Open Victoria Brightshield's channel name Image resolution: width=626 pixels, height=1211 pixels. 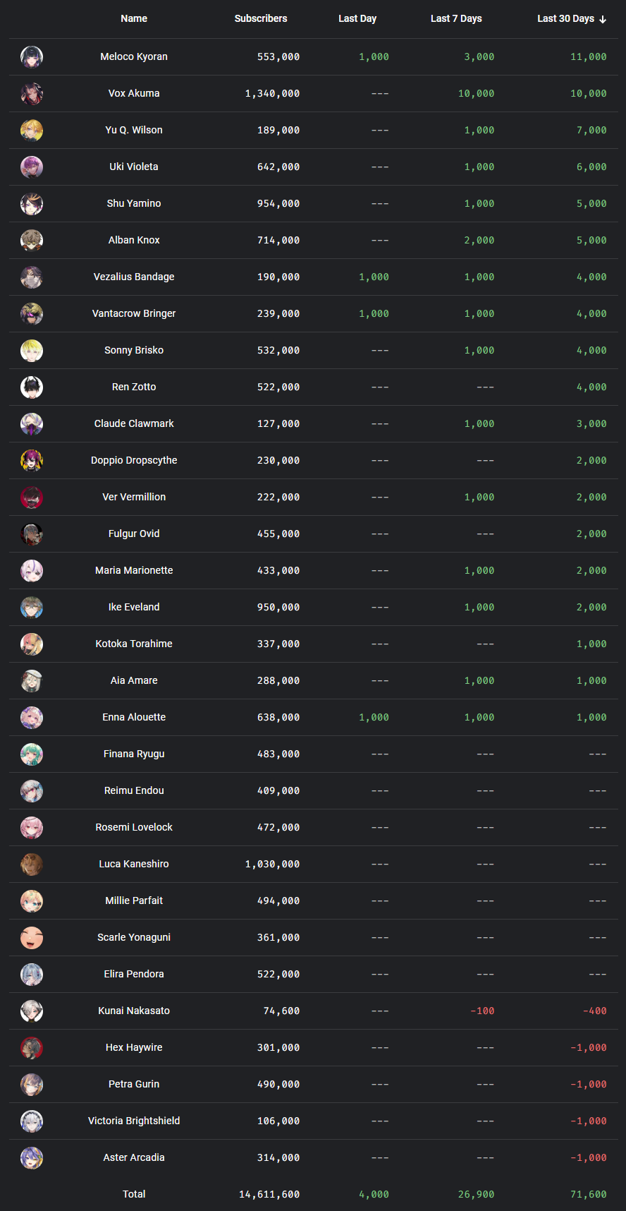point(134,1121)
